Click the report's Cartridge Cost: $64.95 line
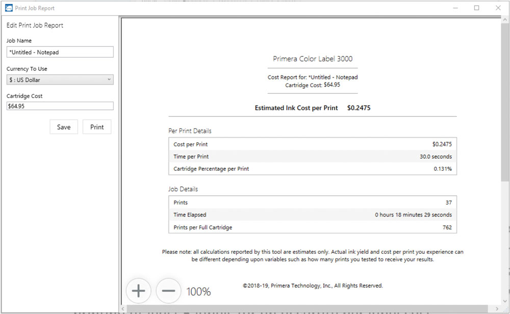 pyautogui.click(x=313, y=85)
